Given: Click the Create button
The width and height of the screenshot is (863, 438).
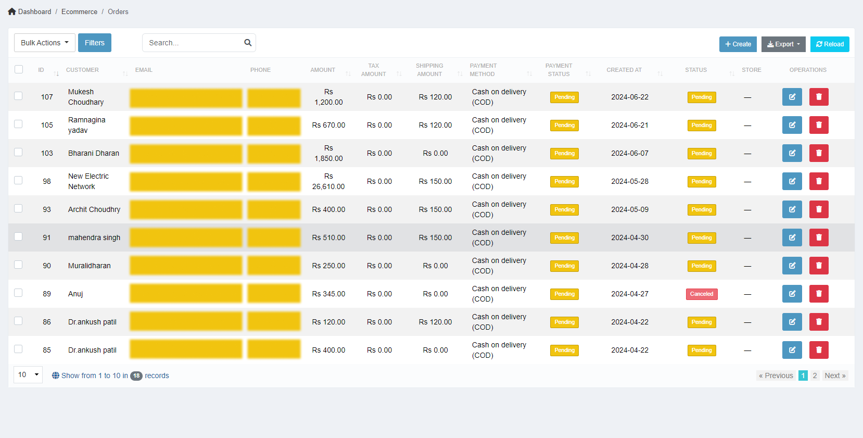Looking at the screenshot, I should click(x=738, y=44).
